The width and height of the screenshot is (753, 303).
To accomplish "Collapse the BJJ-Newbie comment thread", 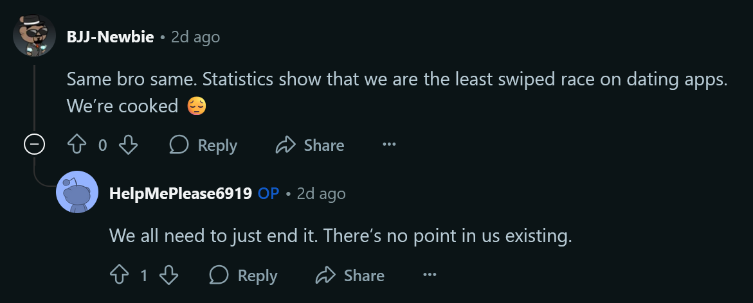I will pyautogui.click(x=33, y=145).
